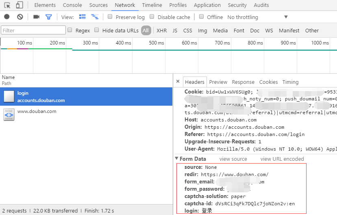Toggle the filter funnel icon
The height and width of the screenshot is (215, 337).
(x=49, y=17)
